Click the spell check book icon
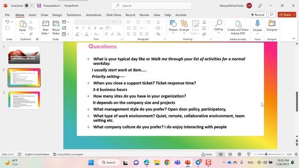299x168 pixels. coord(20,154)
